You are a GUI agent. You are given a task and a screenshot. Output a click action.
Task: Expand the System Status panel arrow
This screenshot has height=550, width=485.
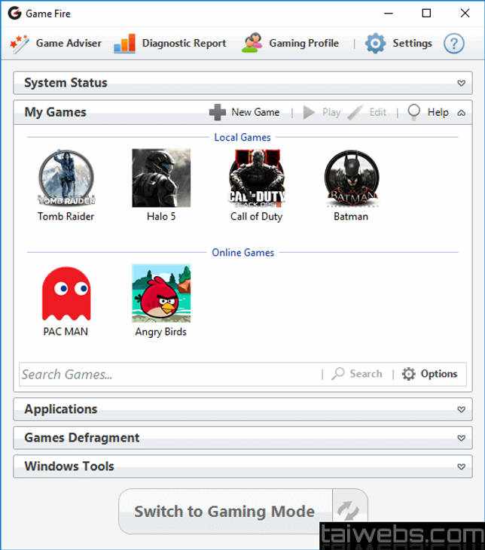click(x=461, y=83)
